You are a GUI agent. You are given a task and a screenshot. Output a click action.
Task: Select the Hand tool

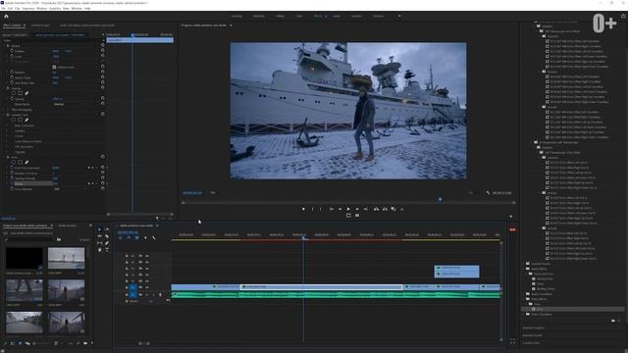[x=100, y=250]
